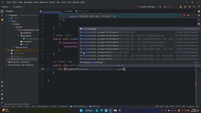The height and width of the screenshot is (113, 201).
Task: Open the Copilot tool window on right sidebar
Action: pyautogui.click(x=199, y=24)
